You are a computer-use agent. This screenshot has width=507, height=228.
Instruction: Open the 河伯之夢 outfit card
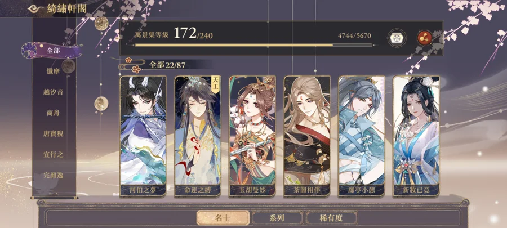143,136
